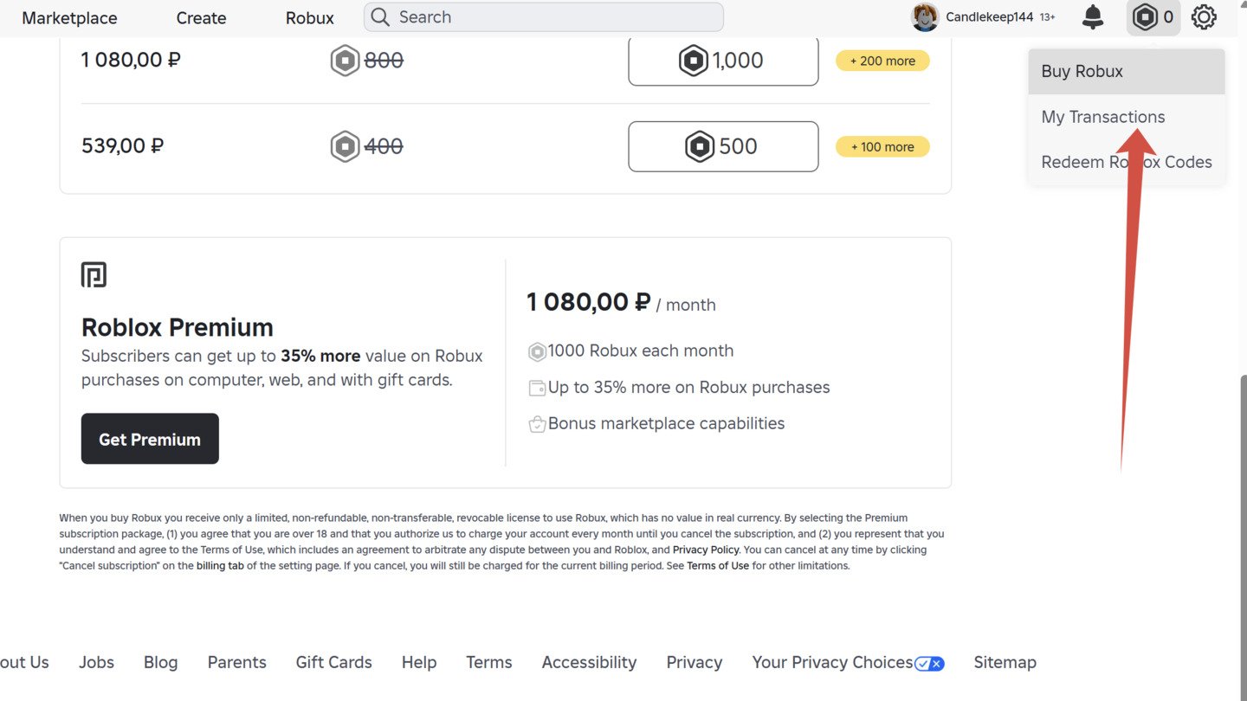This screenshot has width=1247, height=701.
Task: Open the notifications bell icon
Action: (x=1094, y=16)
